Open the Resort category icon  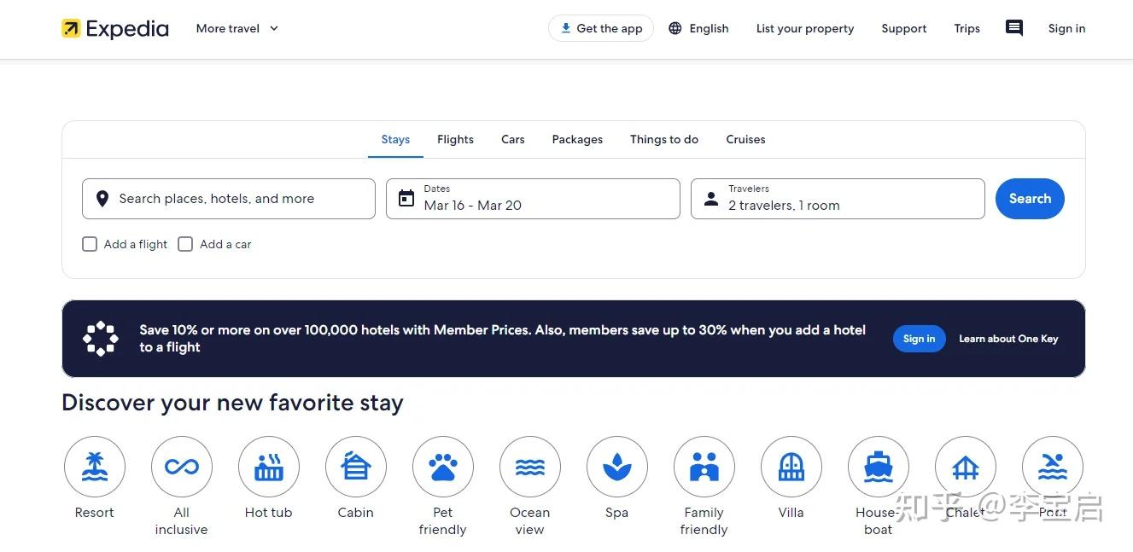(x=95, y=467)
